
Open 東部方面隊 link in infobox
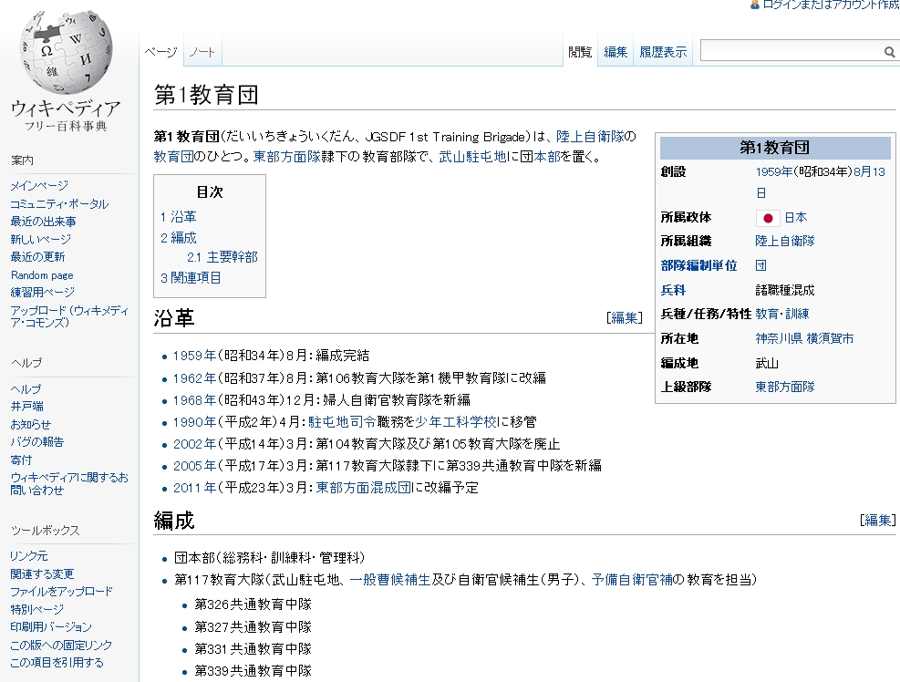[x=784, y=387]
